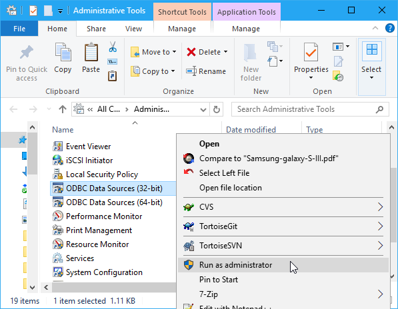Click the Pin to Quick access icon

(27, 52)
